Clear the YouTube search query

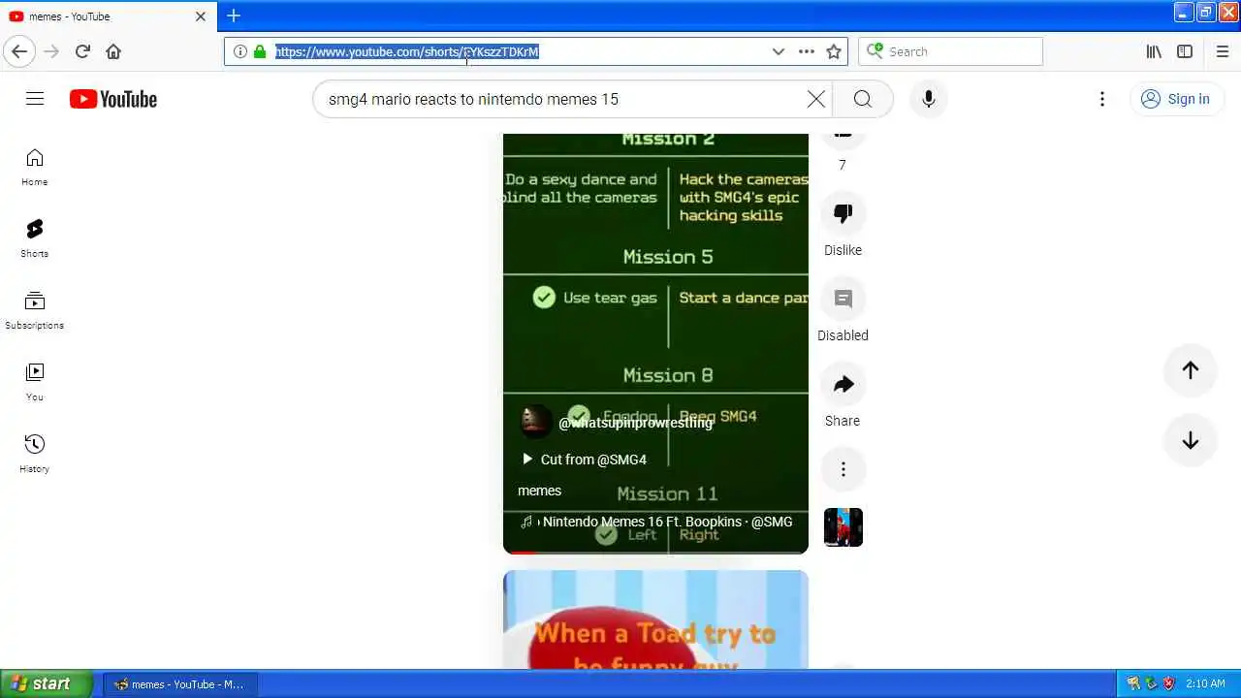[x=816, y=99]
